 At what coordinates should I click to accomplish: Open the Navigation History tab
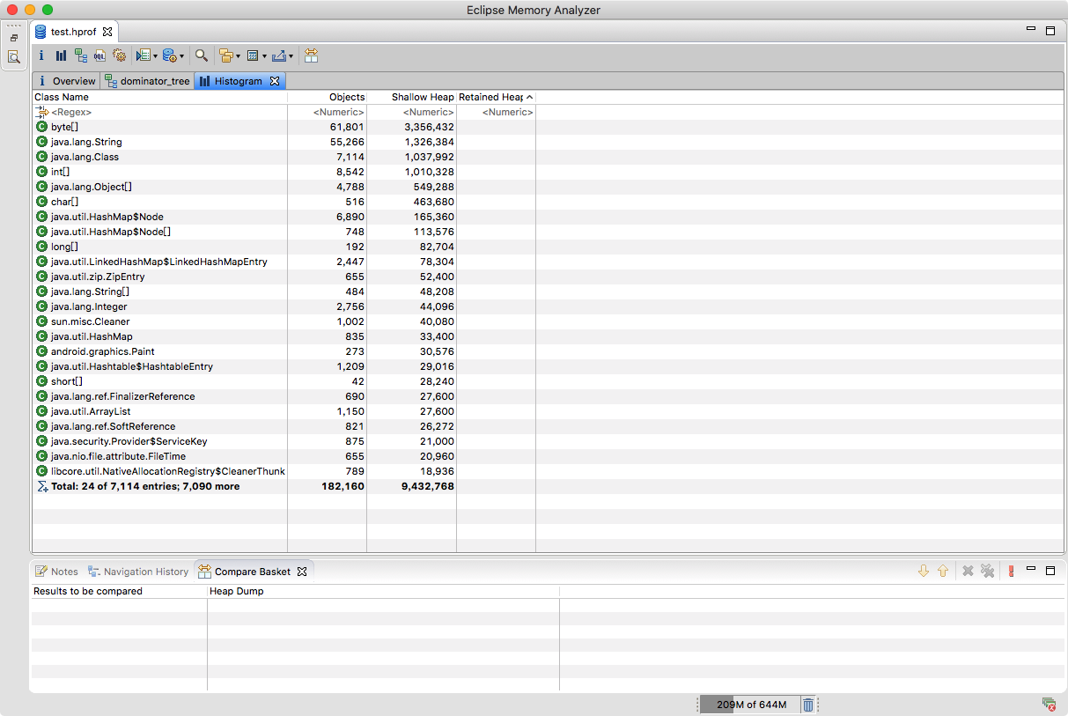click(x=138, y=572)
